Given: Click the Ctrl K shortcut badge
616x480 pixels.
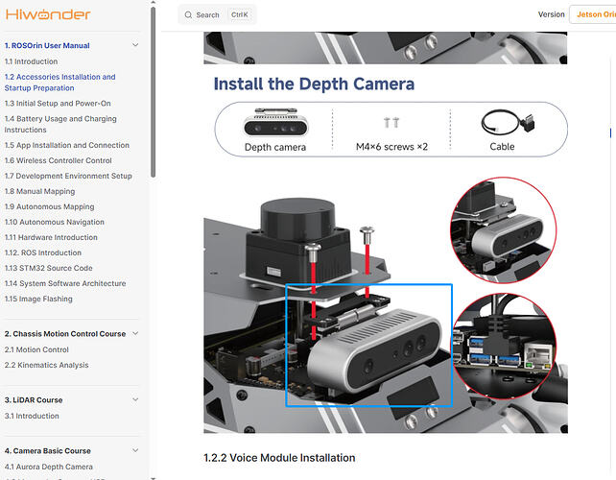Looking at the screenshot, I should click(239, 15).
